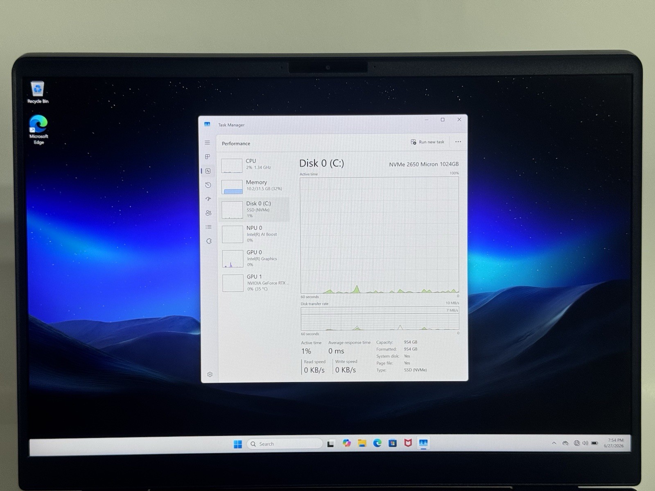Select Disk 0 (C:) entry
The width and height of the screenshot is (655, 491).
click(x=255, y=209)
